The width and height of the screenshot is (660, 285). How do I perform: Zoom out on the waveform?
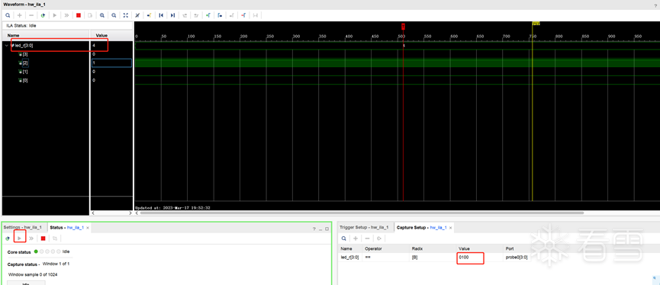pos(114,15)
